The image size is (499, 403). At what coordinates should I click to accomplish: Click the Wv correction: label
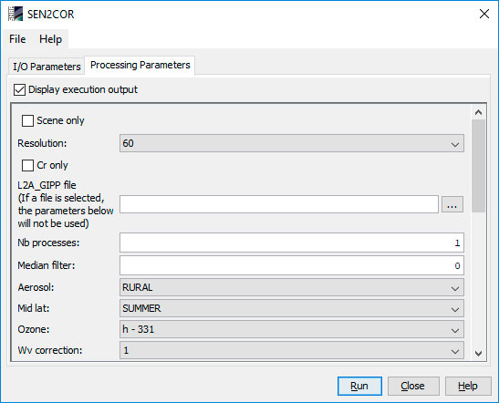[x=50, y=350]
